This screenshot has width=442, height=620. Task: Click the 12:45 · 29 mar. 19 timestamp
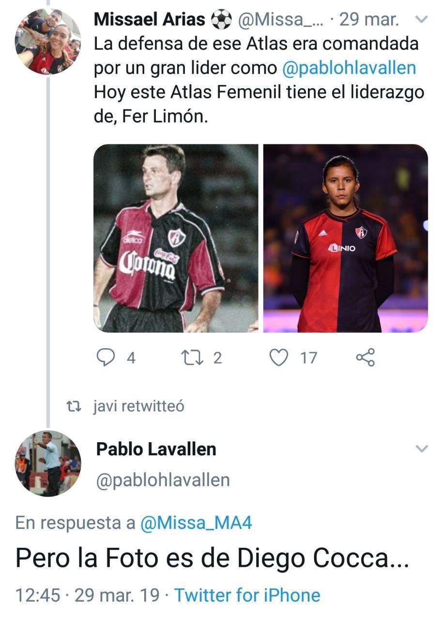pos(88,595)
